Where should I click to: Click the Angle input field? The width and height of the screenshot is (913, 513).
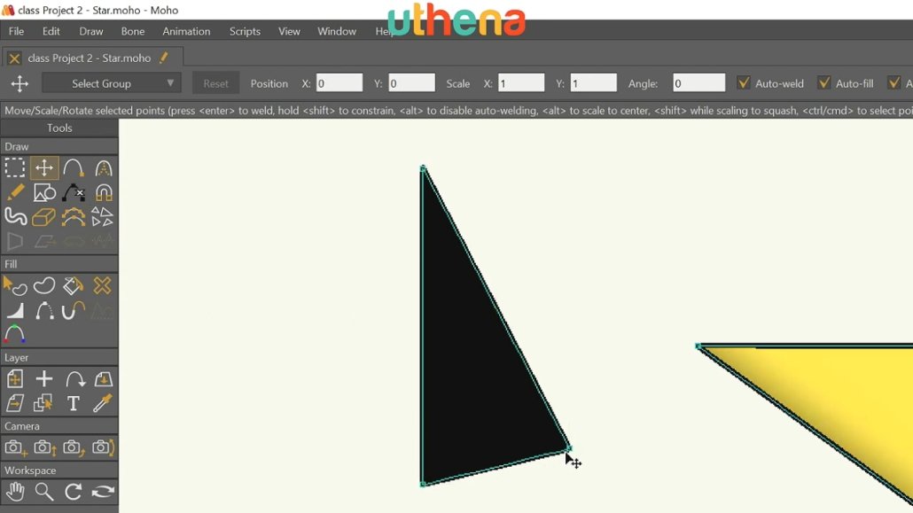(x=698, y=83)
